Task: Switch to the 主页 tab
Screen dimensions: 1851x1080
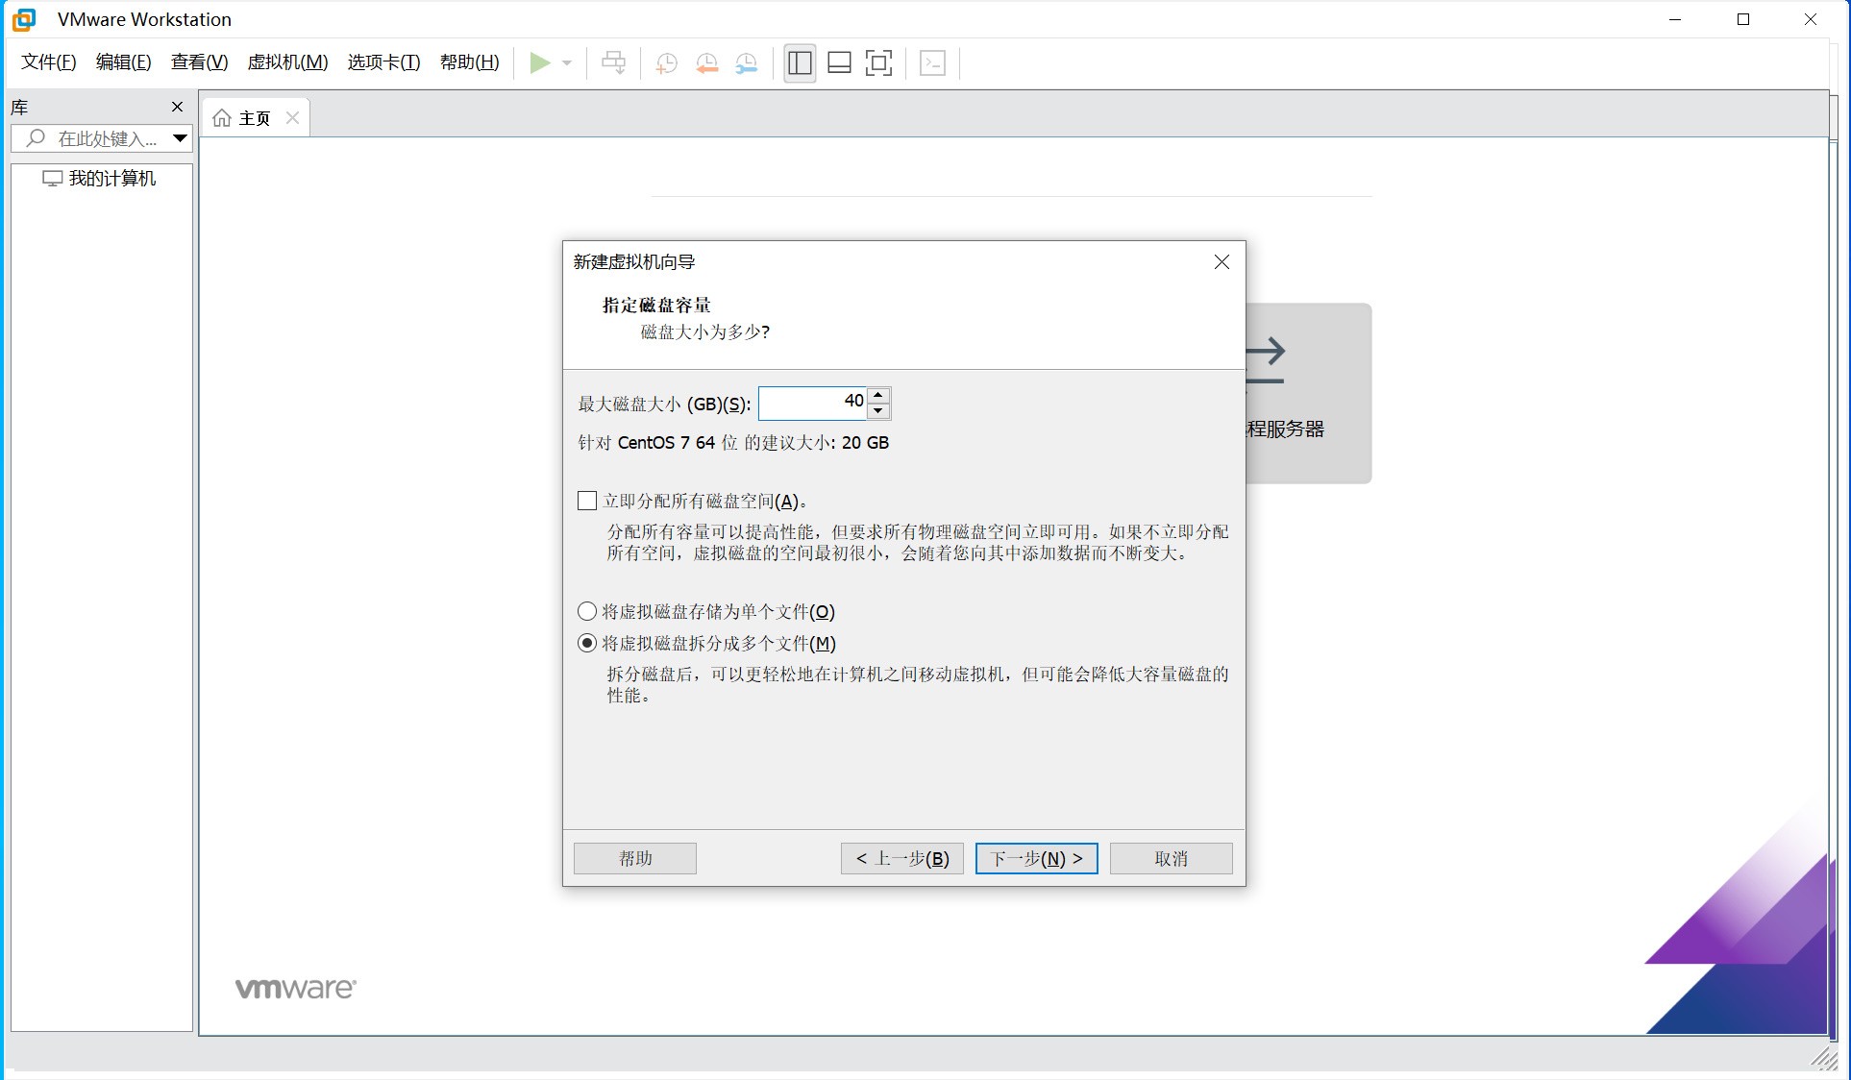Action: coord(254,118)
